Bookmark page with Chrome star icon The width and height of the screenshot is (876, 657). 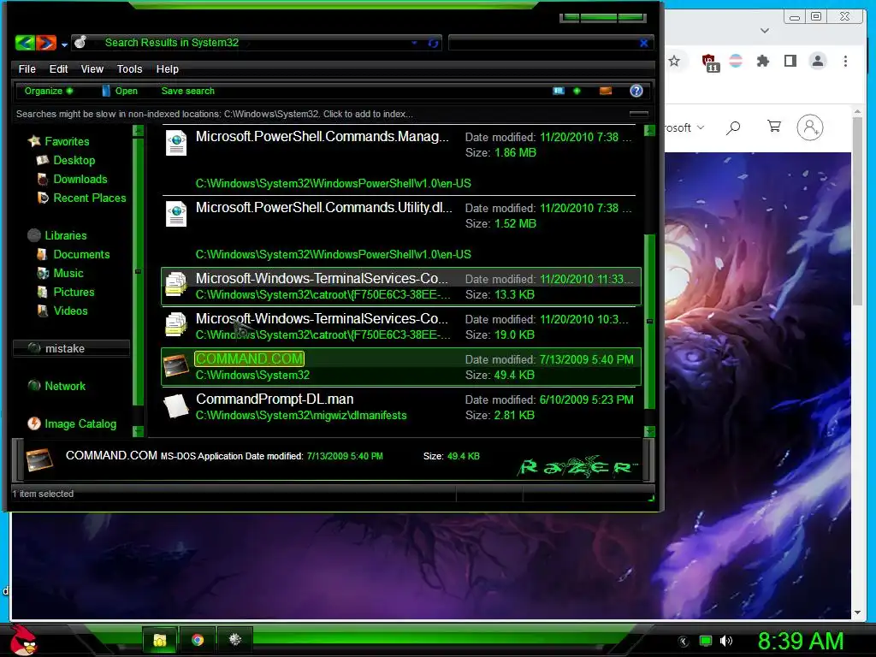(x=674, y=61)
